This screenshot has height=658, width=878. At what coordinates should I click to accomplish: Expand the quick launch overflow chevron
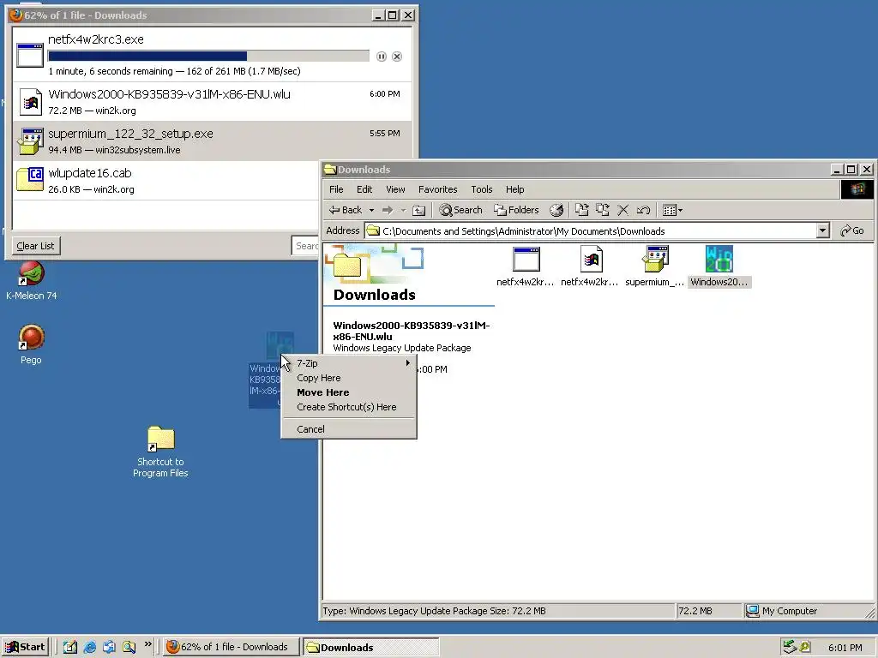pos(147,644)
